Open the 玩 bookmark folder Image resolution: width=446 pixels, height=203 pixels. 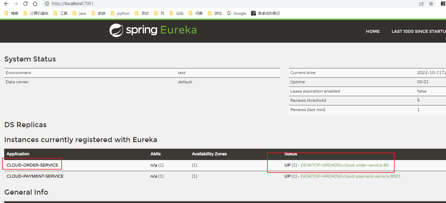pos(159,13)
